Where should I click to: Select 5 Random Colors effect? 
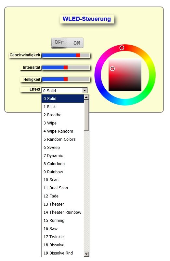(63, 139)
